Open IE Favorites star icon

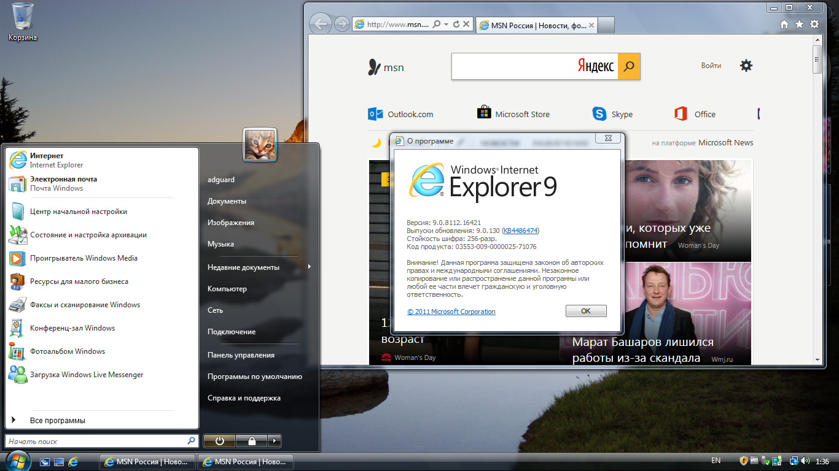point(799,25)
